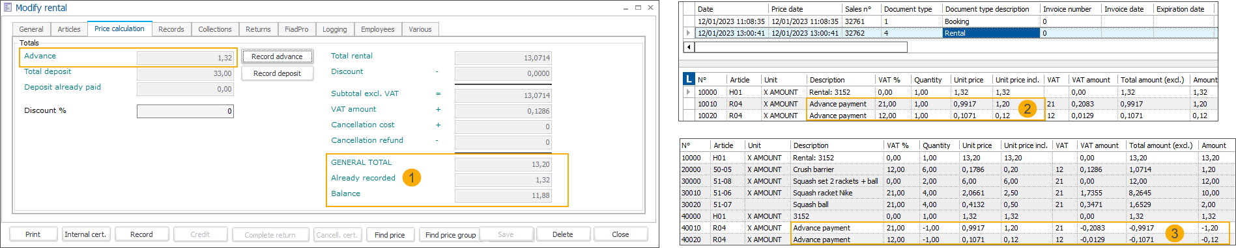Click the Cancellation cost field
Viewport: 1236px width, 248px height.
point(503,127)
